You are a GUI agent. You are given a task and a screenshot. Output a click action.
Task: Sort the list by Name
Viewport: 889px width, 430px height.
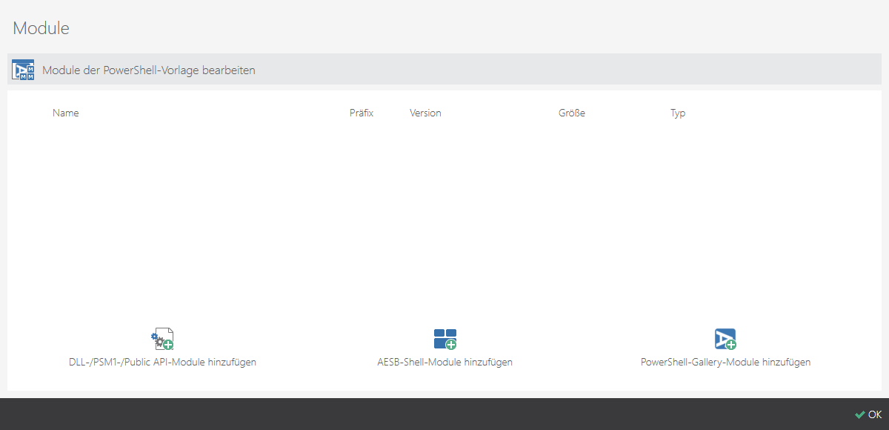point(65,113)
